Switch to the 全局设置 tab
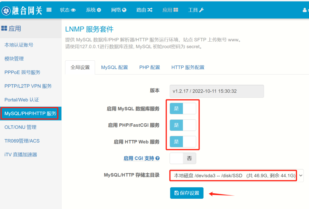309x209 pixels. (x=80, y=67)
